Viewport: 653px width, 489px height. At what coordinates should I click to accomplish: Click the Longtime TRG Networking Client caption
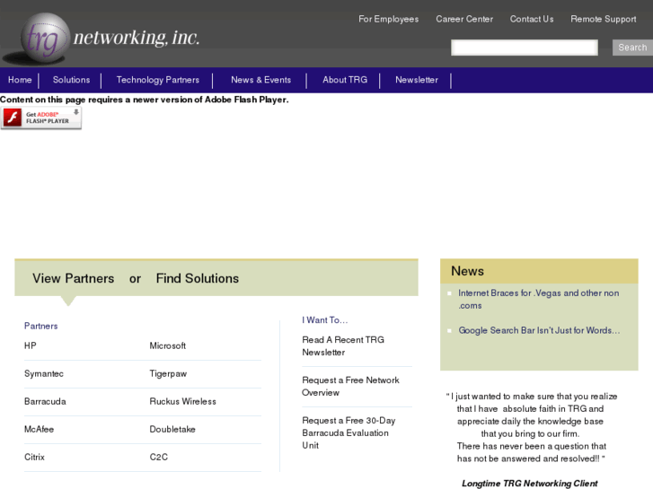[x=530, y=484]
